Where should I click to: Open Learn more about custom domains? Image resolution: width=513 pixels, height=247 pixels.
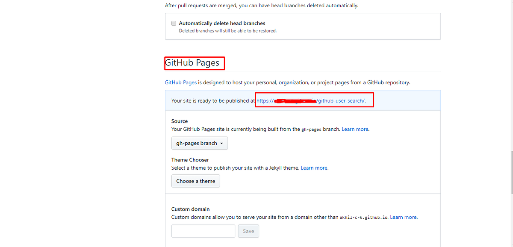click(x=403, y=217)
